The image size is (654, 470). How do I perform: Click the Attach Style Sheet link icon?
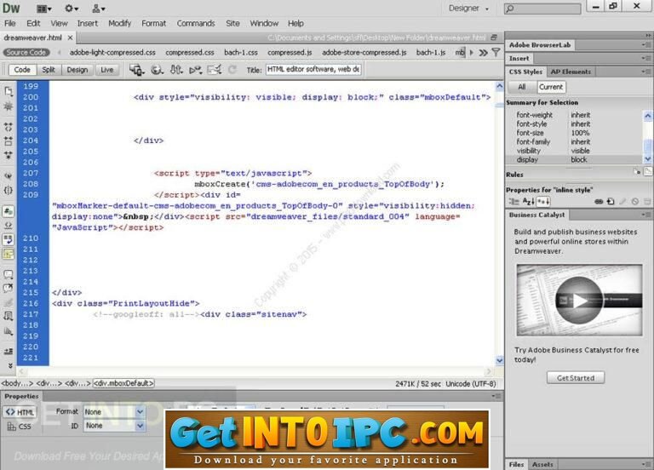[x=599, y=202]
